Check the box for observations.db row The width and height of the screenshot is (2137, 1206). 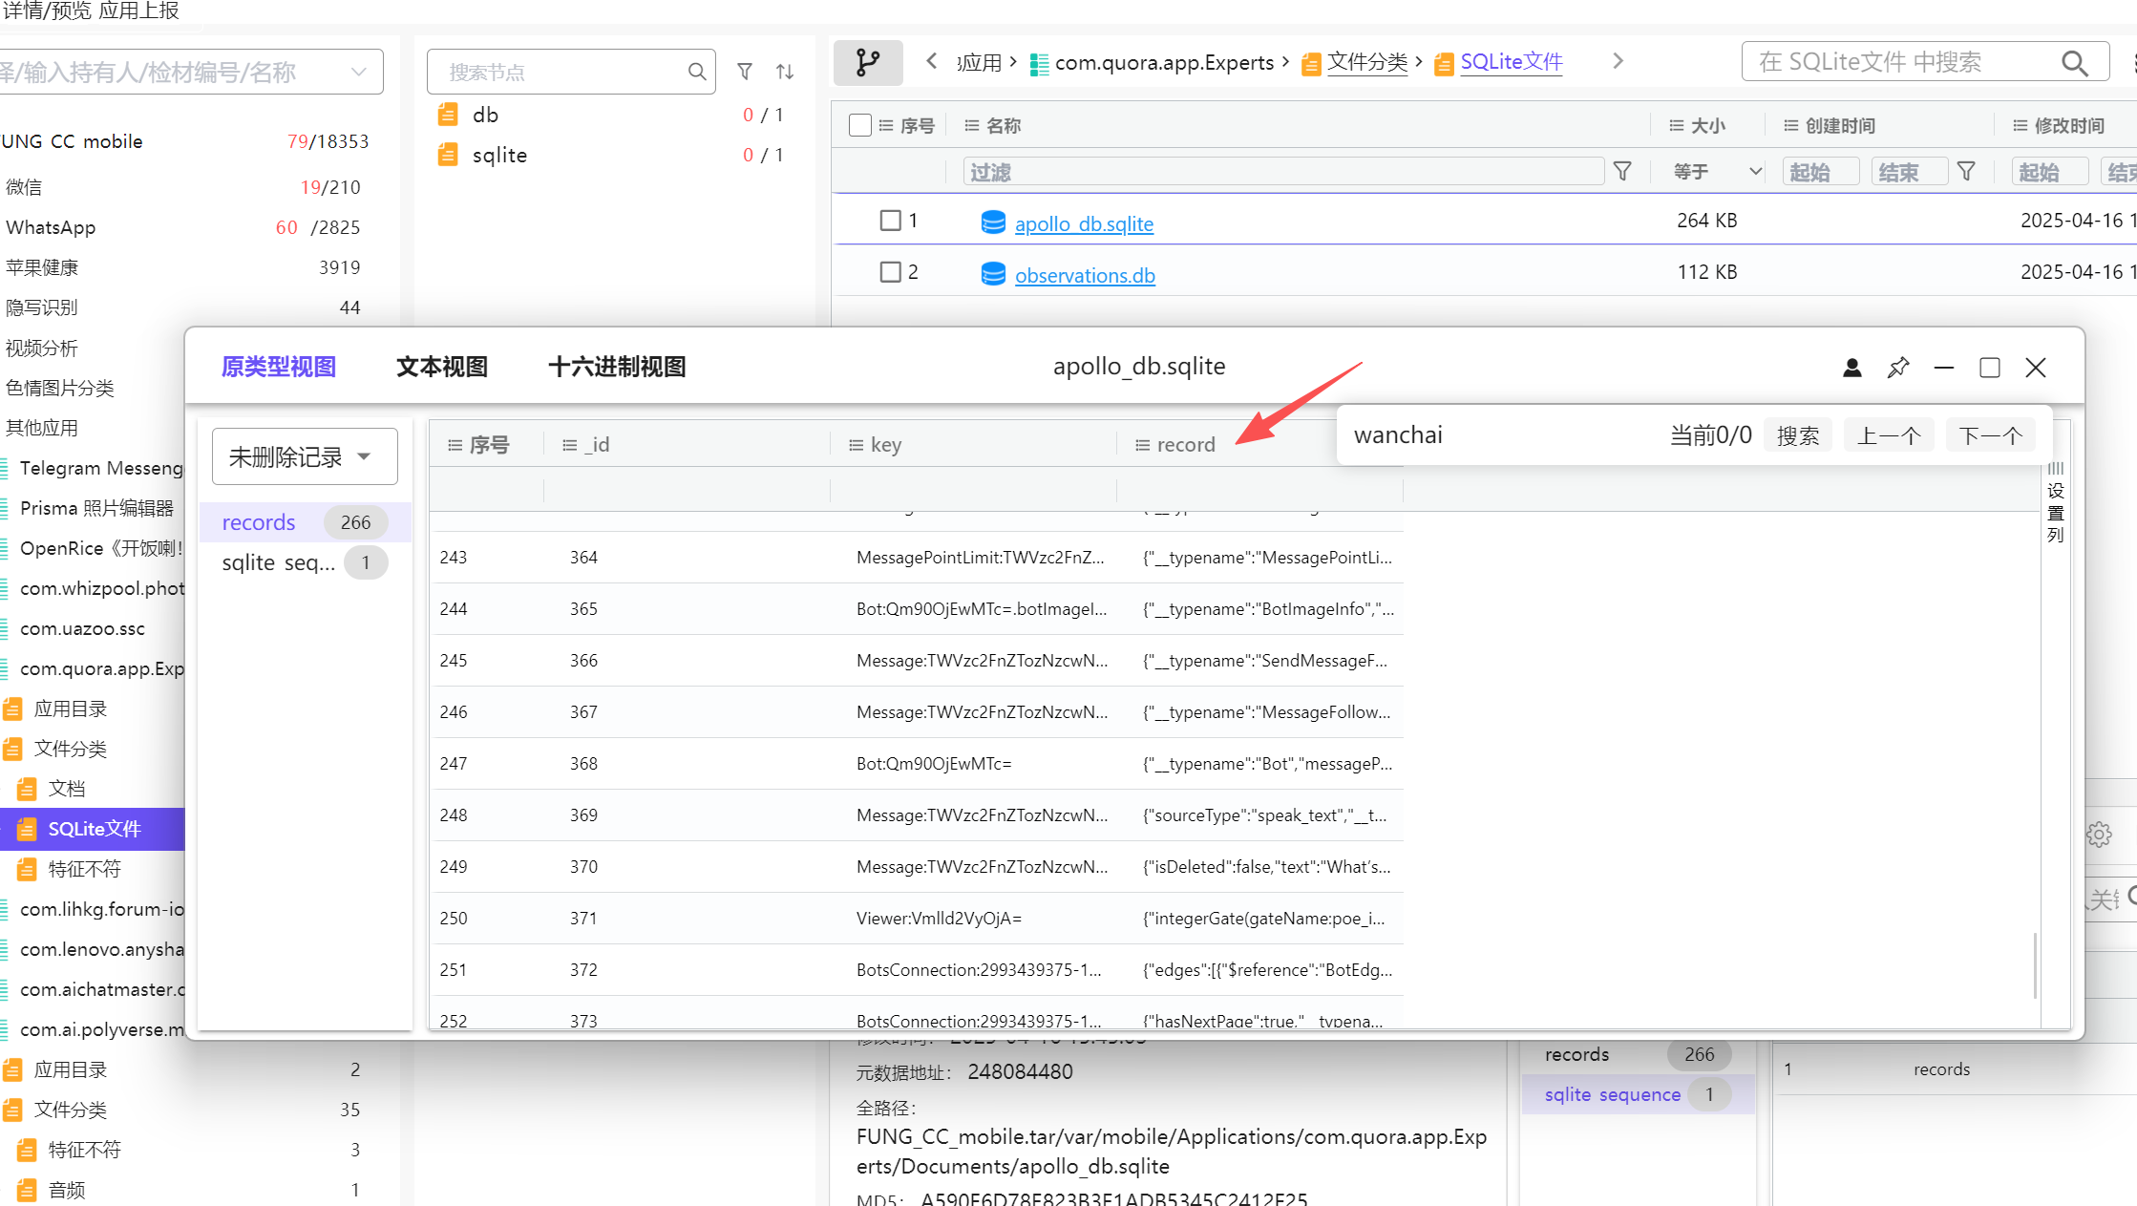click(890, 272)
